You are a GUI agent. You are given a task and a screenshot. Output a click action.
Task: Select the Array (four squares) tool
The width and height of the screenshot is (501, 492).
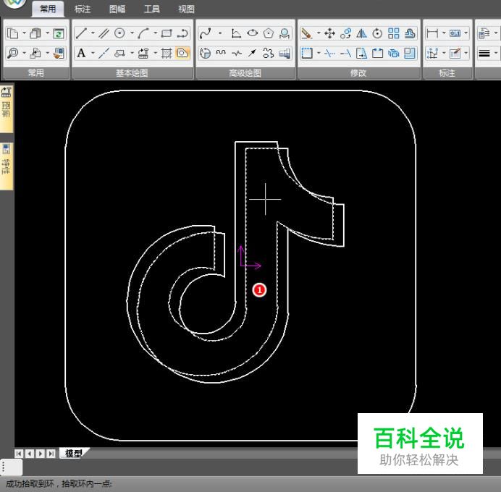(394, 33)
